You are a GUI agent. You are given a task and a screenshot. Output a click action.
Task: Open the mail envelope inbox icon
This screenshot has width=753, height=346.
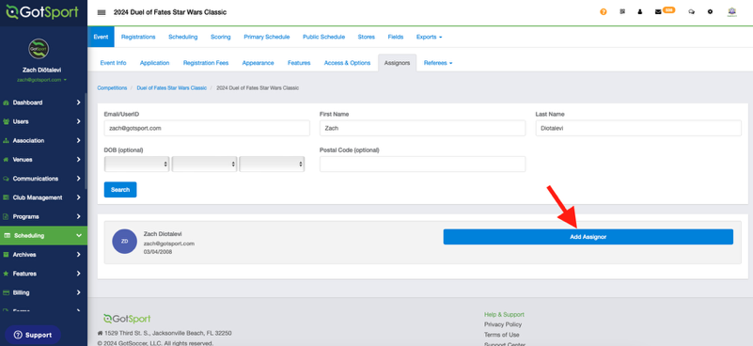tap(658, 12)
